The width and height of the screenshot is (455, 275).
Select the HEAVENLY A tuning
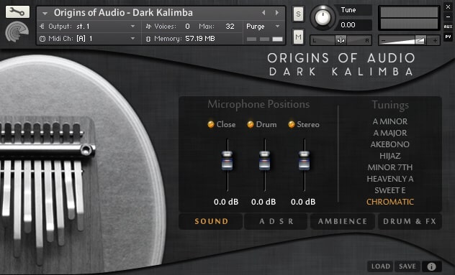point(390,179)
